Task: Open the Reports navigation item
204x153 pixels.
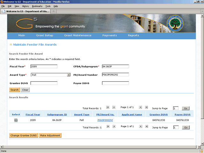Action: pyautogui.click(x=133, y=35)
